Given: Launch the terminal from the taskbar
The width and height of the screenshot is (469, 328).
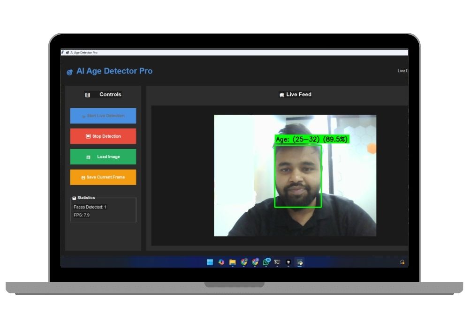Looking at the screenshot, I should point(278,261).
